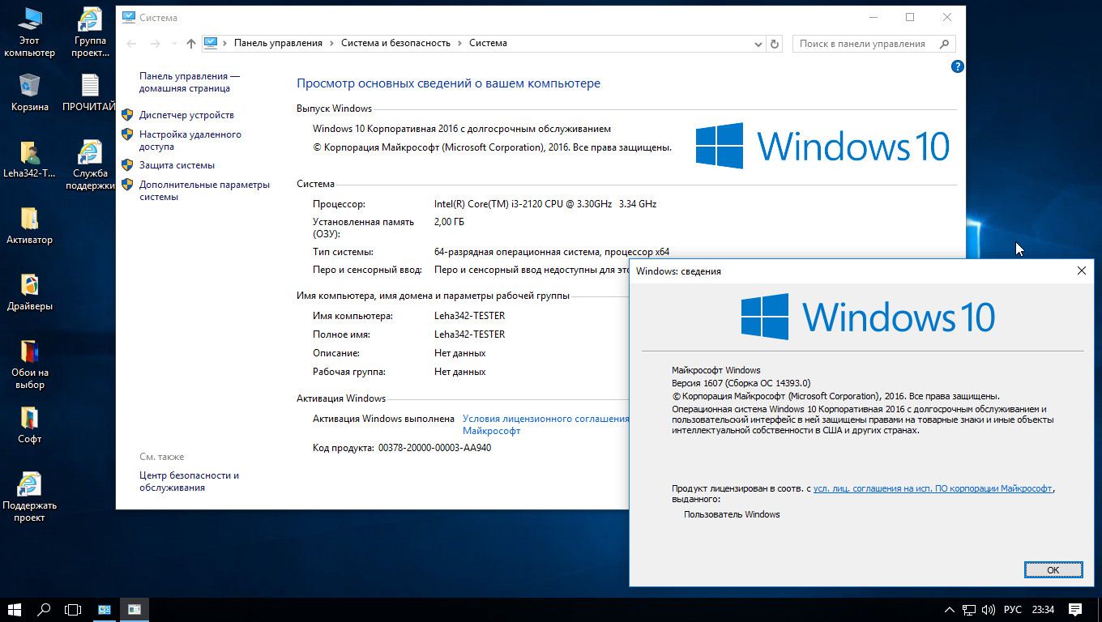Select Панель управления breadcrumb item
This screenshot has width=1102, height=622.
(x=278, y=43)
